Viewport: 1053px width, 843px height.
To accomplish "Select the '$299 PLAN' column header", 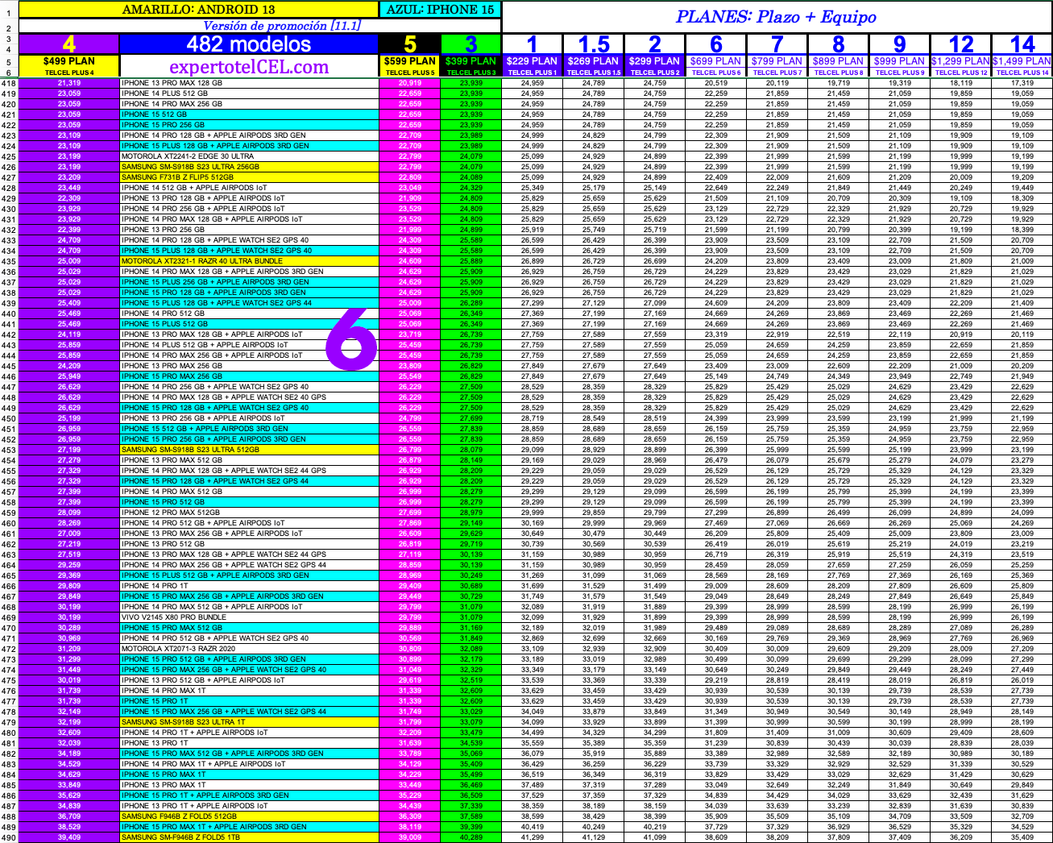I will tap(654, 61).
